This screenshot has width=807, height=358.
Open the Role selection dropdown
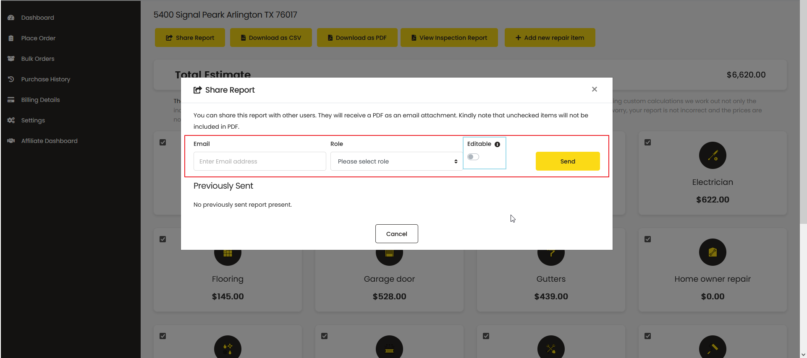click(396, 161)
